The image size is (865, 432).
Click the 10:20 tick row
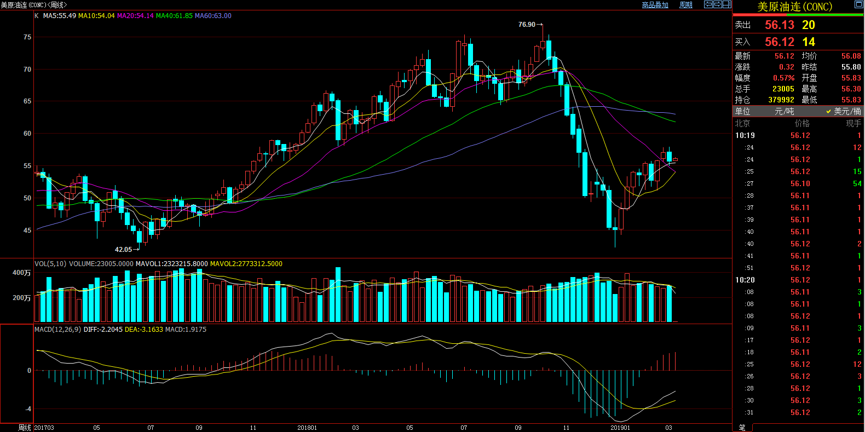798,280
